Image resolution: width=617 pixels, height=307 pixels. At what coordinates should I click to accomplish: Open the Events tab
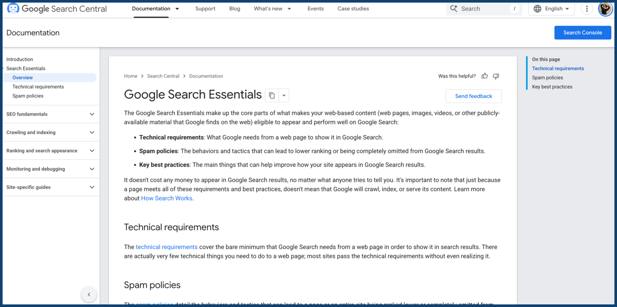tap(316, 9)
